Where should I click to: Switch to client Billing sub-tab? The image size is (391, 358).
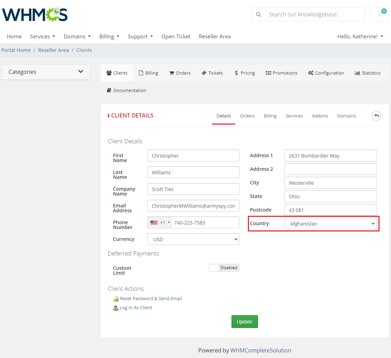coord(270,116)
